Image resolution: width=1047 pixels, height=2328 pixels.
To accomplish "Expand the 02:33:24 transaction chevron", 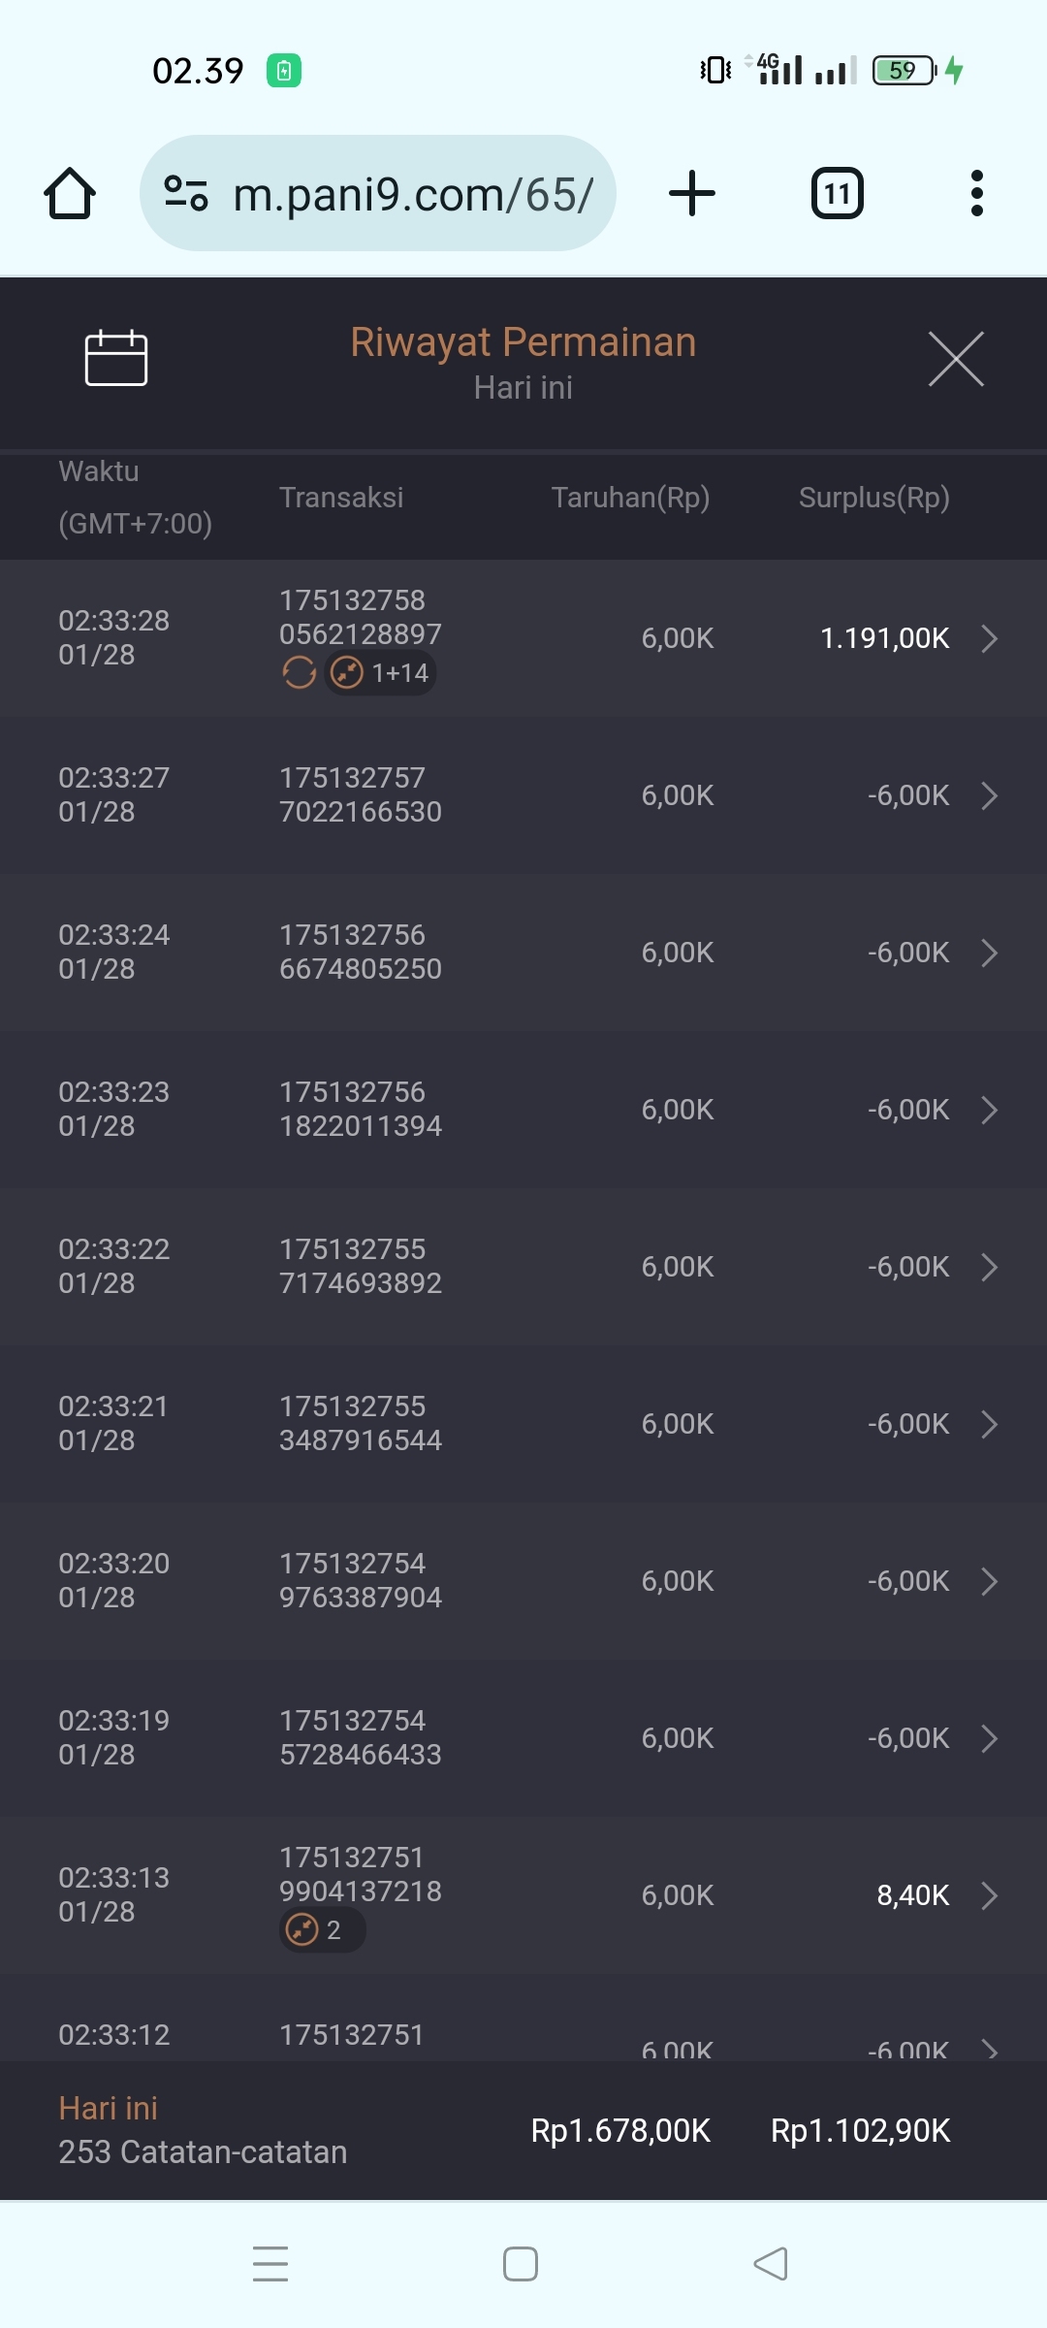I will tap(989, 953).
